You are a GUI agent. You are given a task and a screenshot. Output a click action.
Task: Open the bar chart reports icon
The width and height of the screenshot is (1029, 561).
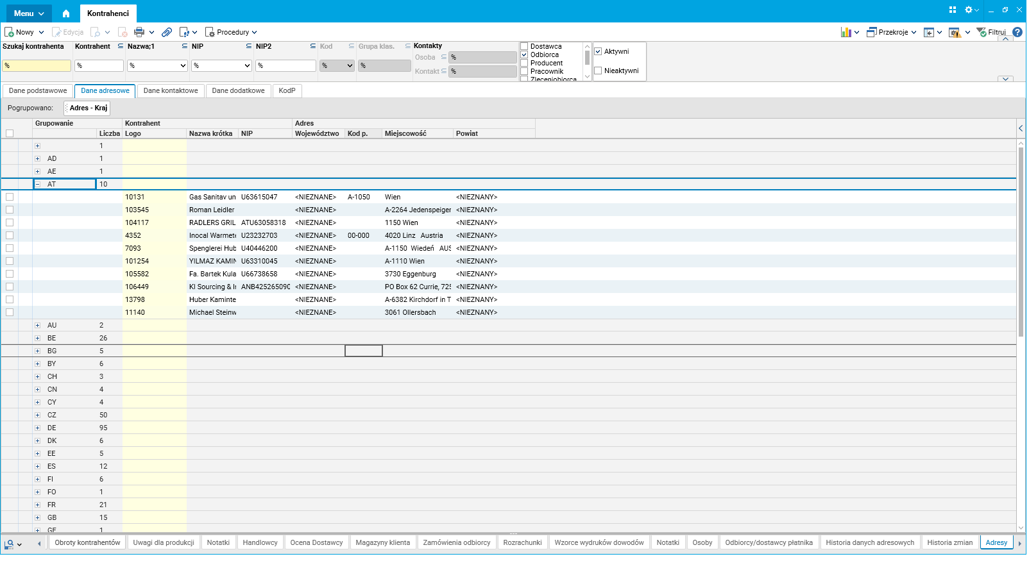coord(846,32)
